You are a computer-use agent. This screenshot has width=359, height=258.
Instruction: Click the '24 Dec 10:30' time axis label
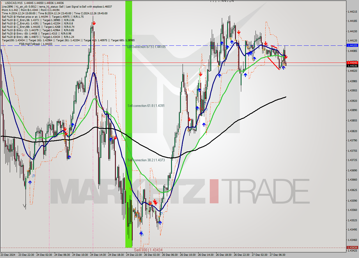click(80, 255)
